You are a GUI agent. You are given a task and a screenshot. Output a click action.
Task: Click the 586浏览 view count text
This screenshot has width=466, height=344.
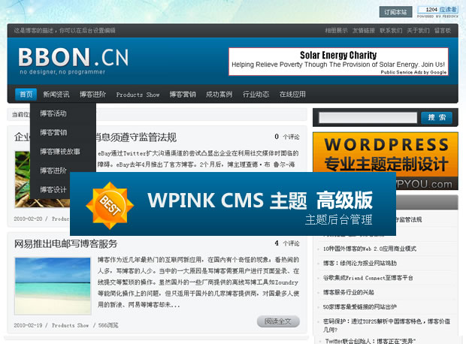(108, 325)
